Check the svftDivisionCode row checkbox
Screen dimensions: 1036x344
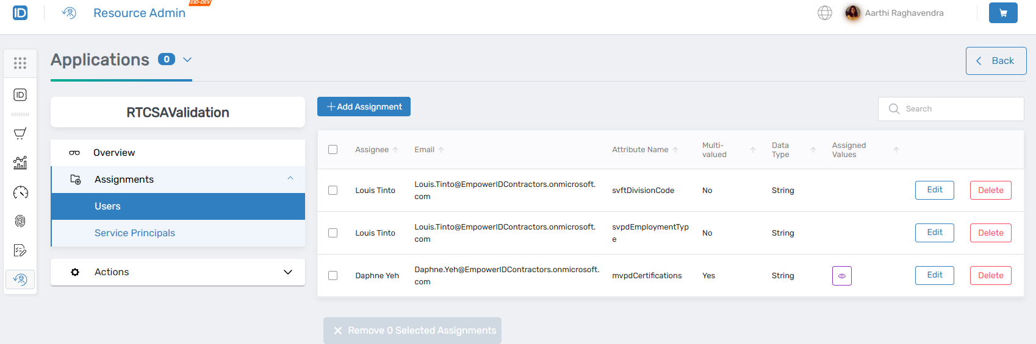[333, 191]
